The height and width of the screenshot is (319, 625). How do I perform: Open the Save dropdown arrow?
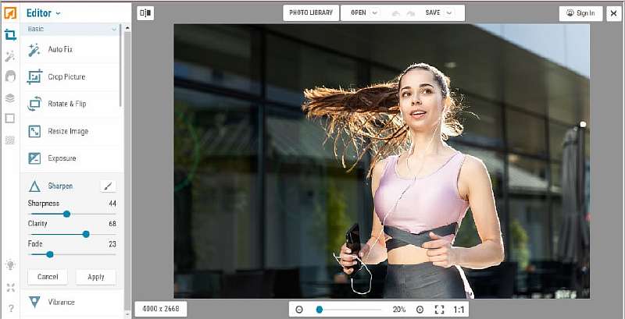coord(452,13)
